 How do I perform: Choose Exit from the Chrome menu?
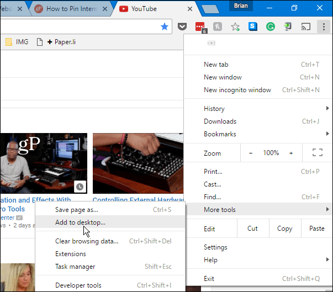tap(258, 279)
